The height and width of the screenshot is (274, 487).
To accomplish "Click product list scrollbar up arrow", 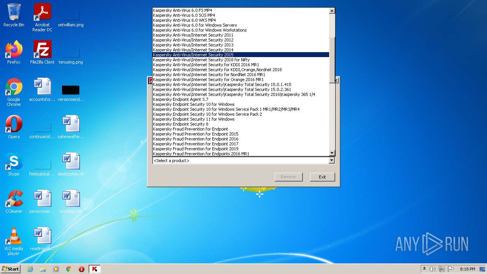I will tap(332, 11).
